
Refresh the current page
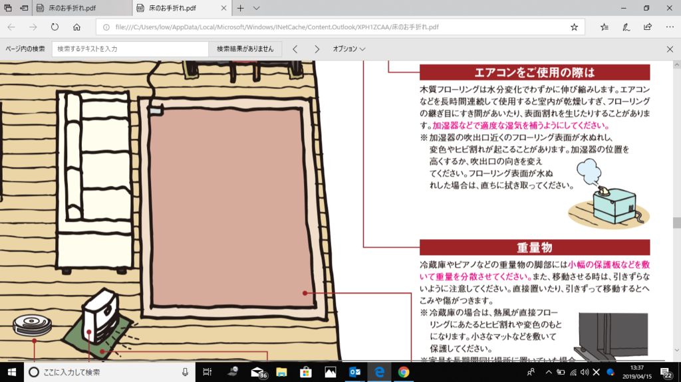tap(55, 27)
